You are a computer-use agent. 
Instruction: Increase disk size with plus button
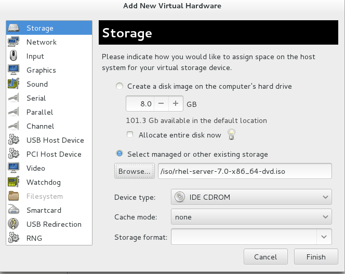pyautogui.click(x=176, y=103)
